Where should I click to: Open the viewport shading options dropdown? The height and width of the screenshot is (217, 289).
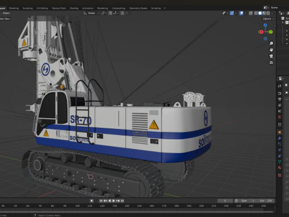point(272,13)
